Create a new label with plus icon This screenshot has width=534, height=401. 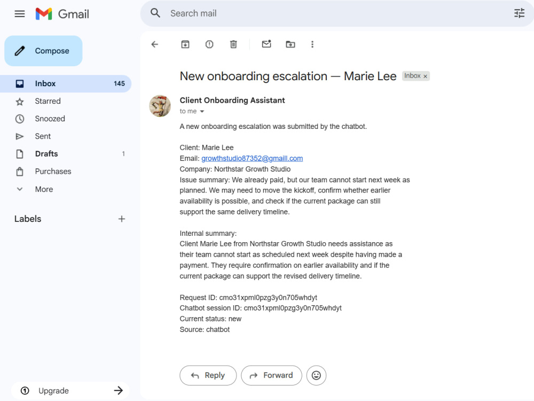pyautogui.click(x=122, y=219)
